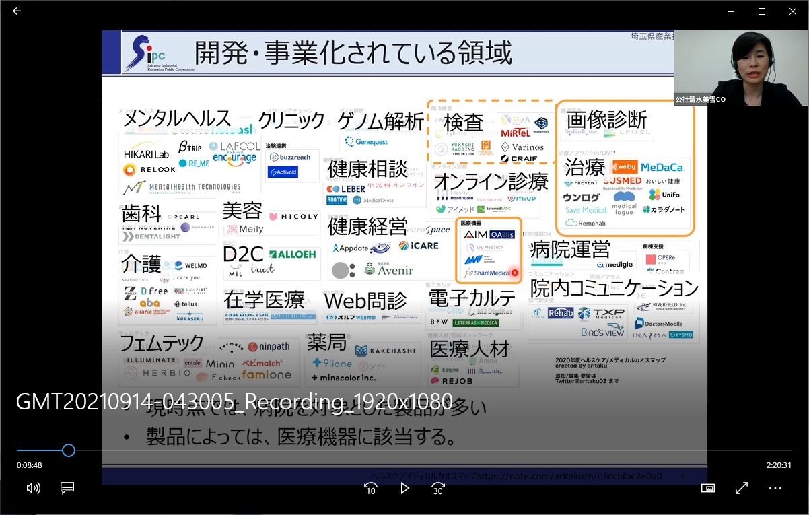
Task: Click the D2C heading
Action: (x=243, y=254)
